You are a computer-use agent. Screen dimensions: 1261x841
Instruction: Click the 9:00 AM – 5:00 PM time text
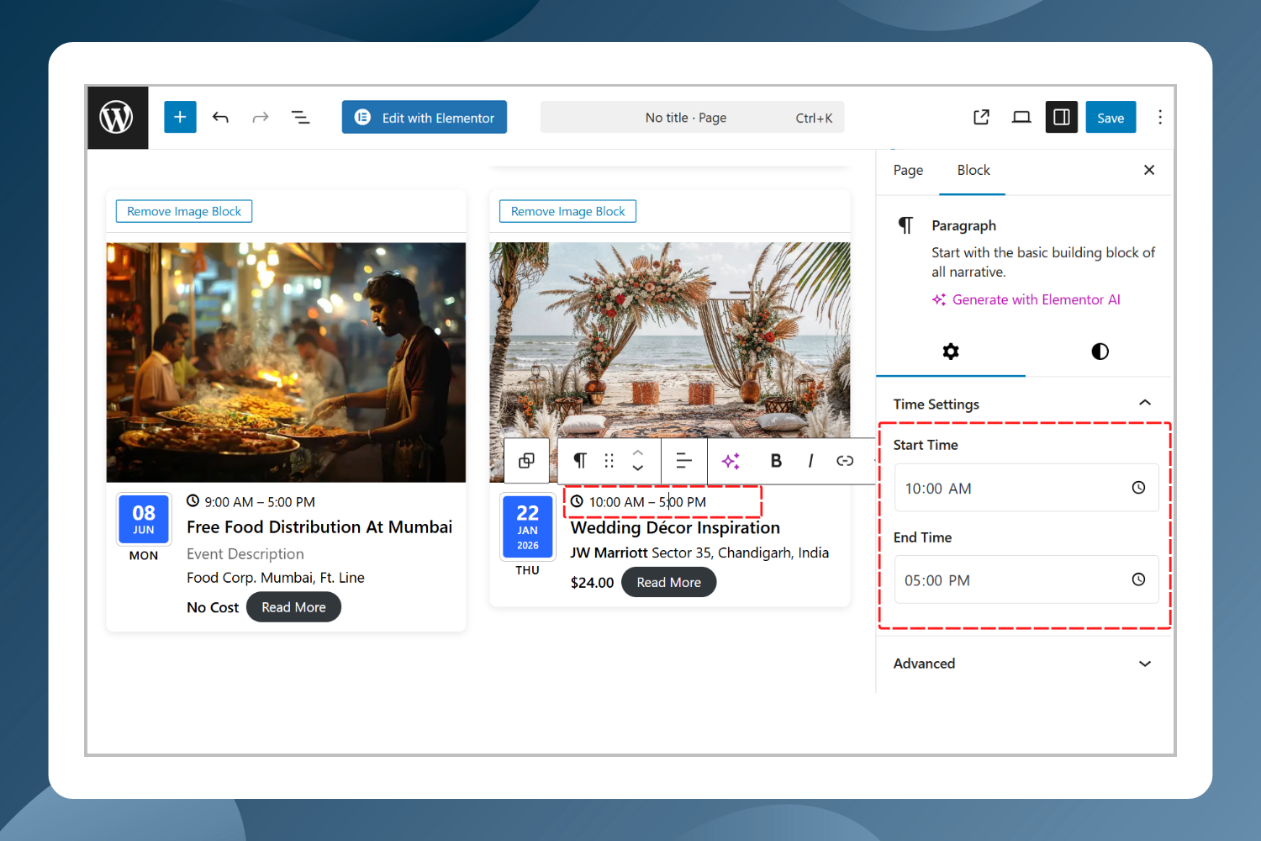tap(260, 502)
